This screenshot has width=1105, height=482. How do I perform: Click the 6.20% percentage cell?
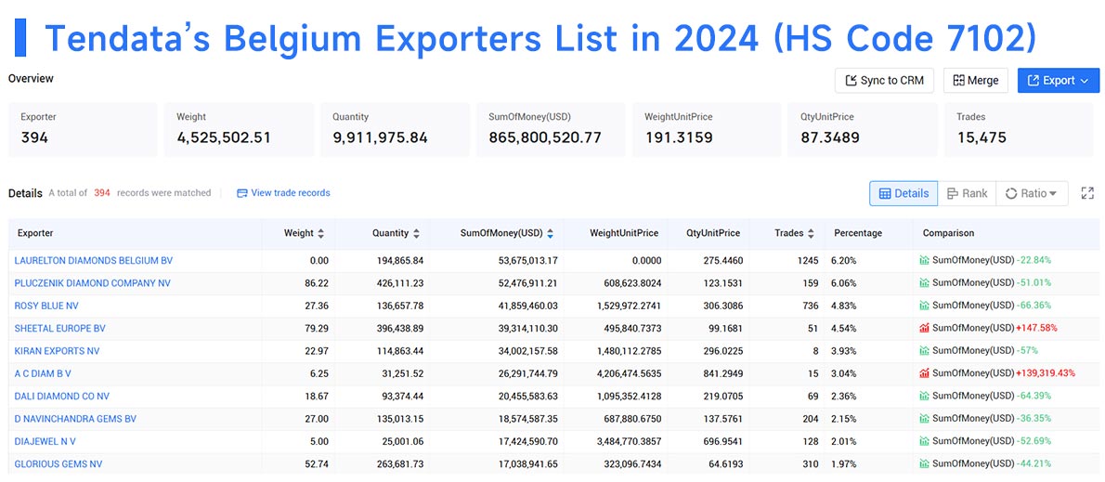pos(843,261)
